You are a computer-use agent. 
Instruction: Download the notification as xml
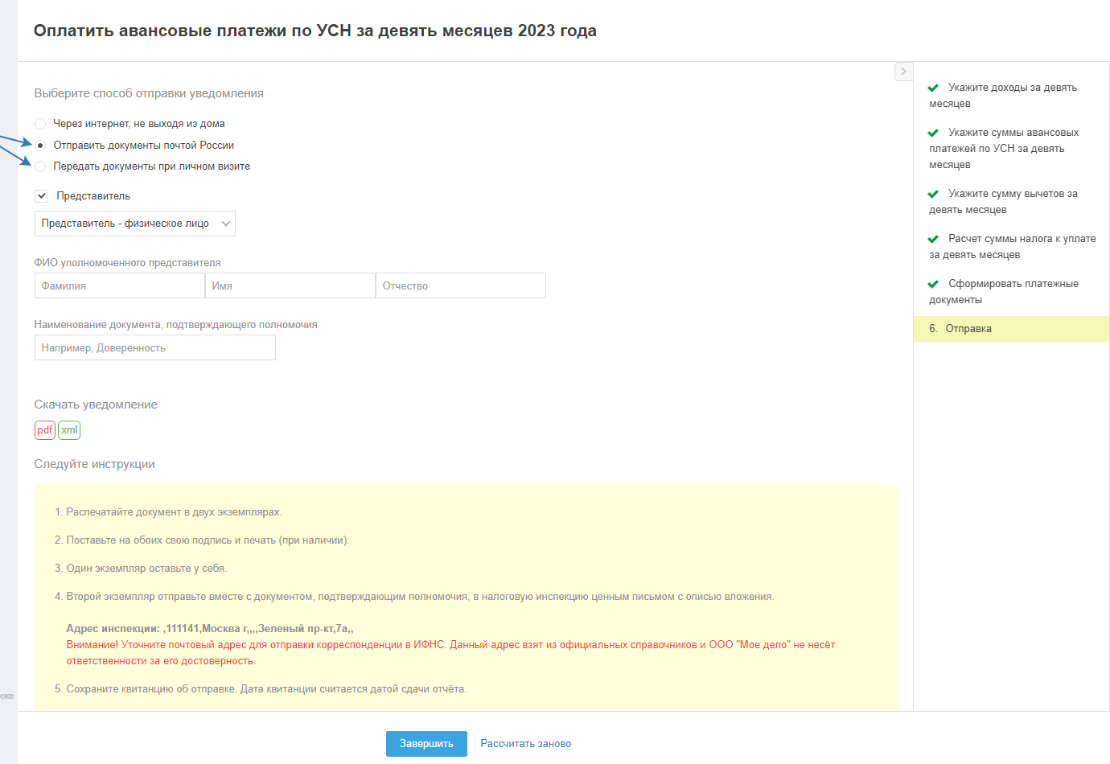pos(69,430)
